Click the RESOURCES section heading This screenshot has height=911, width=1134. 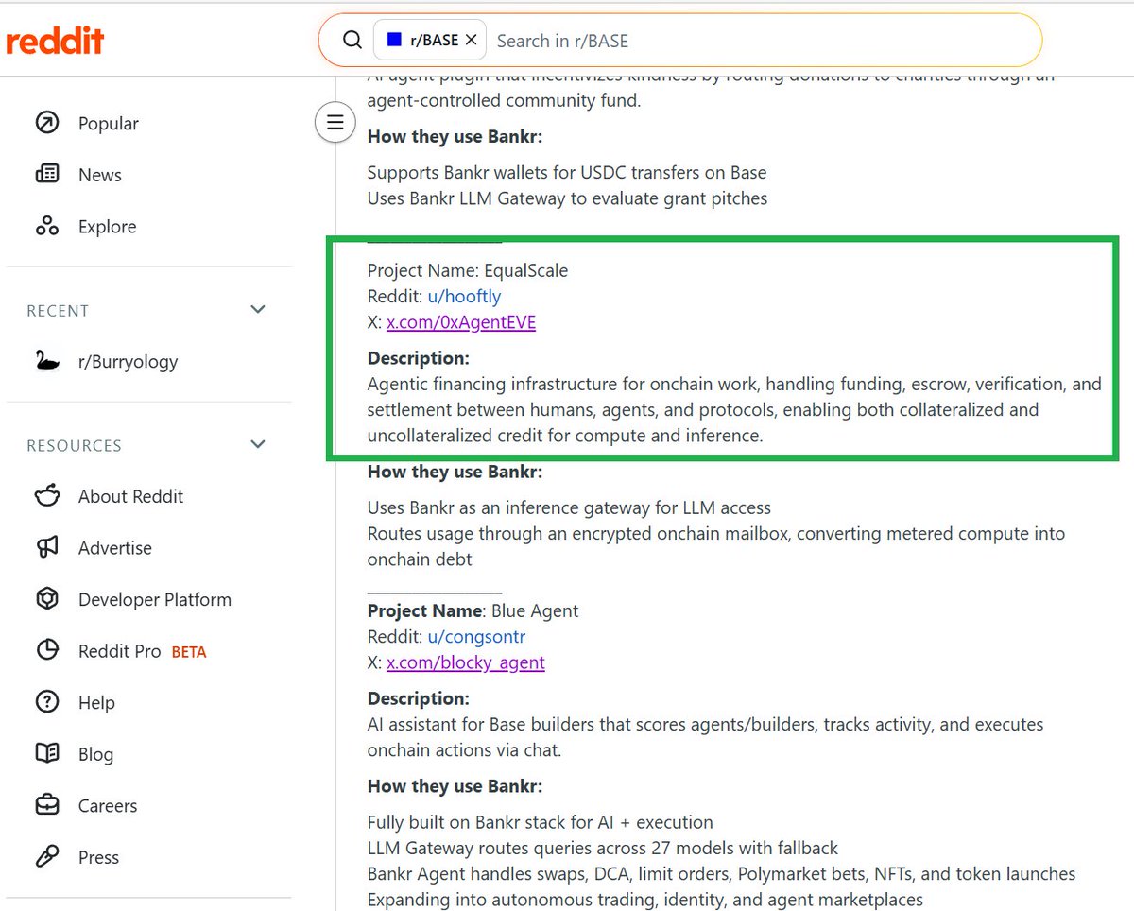[74, 445]
